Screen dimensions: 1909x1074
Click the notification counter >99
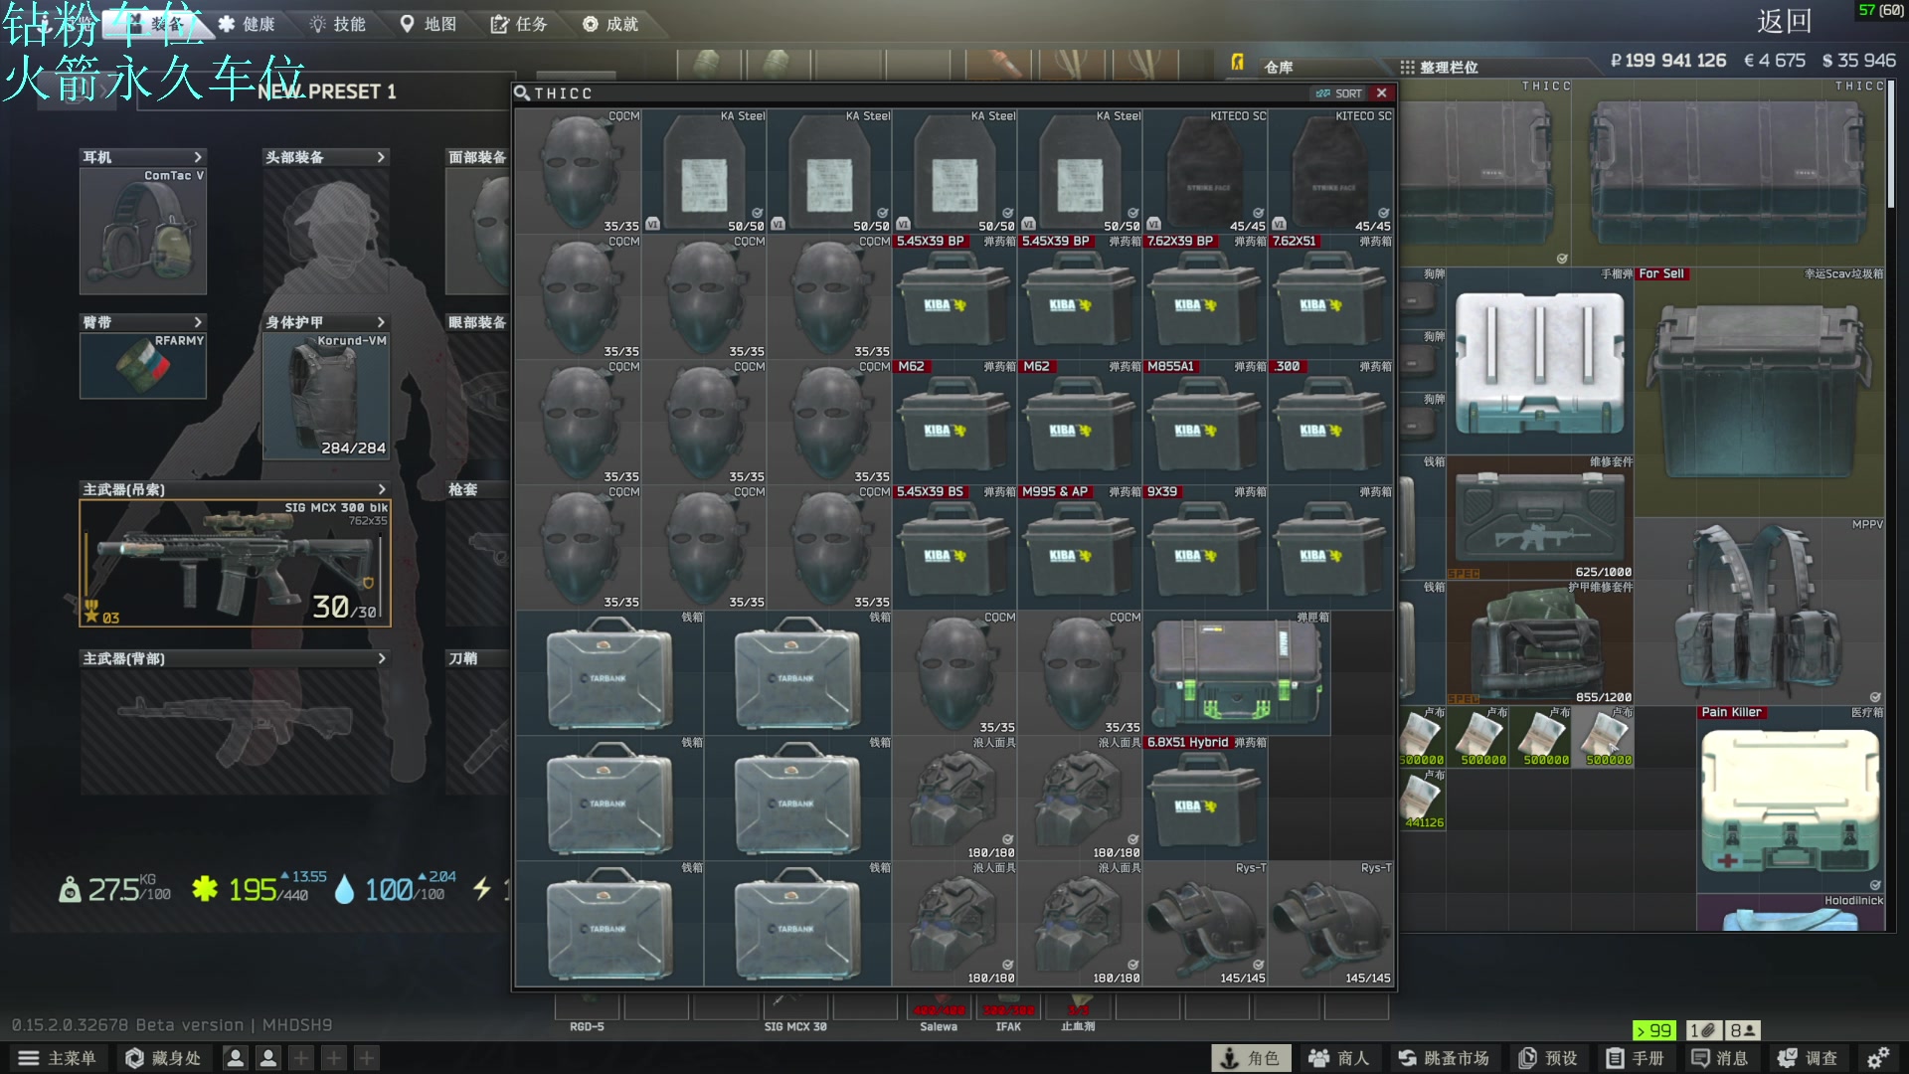[x=1654, y=1030]
